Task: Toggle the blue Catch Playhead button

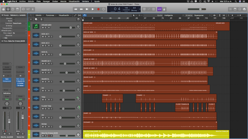Action: click(x=85, y=15)
